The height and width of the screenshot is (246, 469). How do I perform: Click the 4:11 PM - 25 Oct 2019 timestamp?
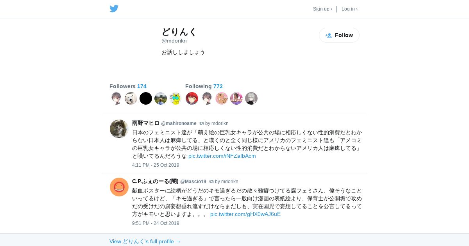[x=156, y=165]
